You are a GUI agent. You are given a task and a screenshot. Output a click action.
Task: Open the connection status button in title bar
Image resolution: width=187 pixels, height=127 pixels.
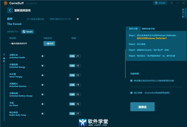point(160,3)
